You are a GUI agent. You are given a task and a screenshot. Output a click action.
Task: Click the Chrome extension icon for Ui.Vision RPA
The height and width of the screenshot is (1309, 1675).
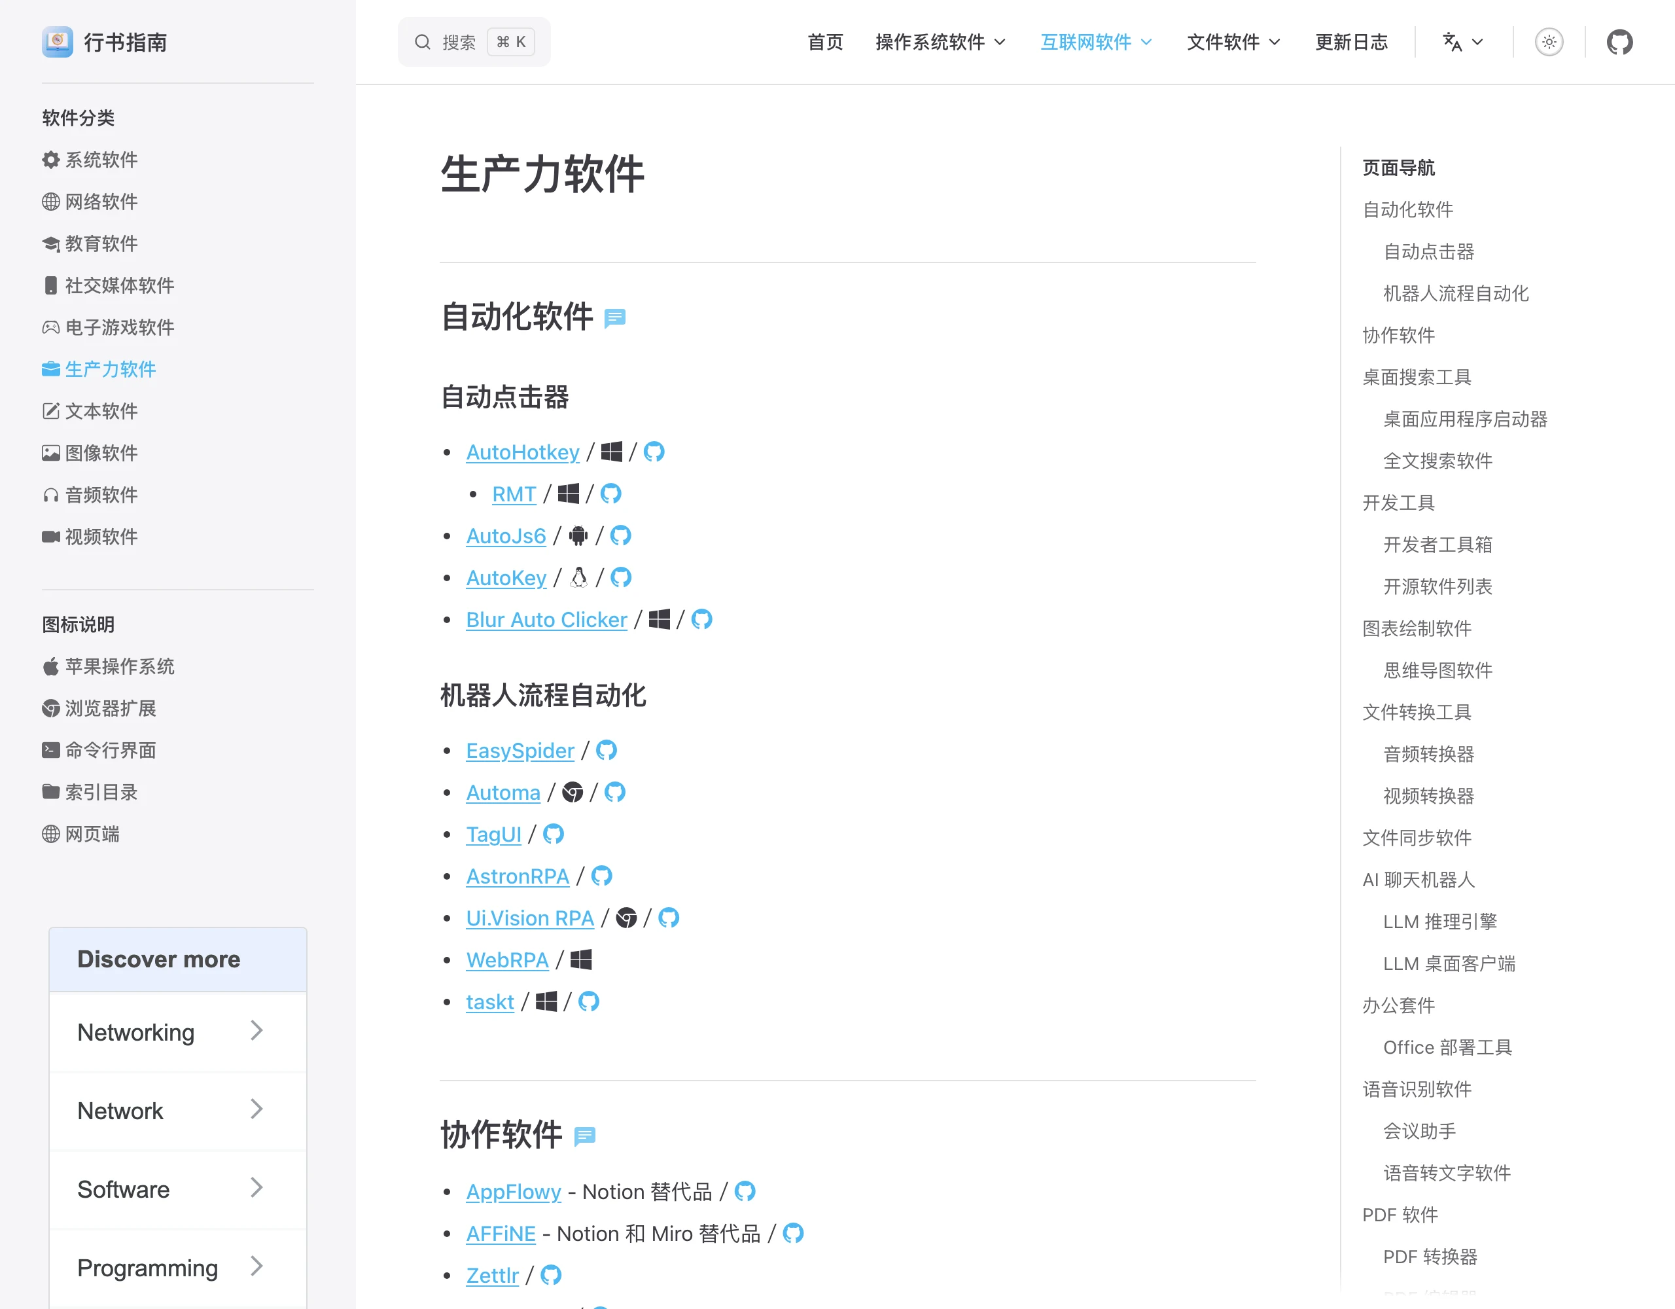tap(627, 918)
